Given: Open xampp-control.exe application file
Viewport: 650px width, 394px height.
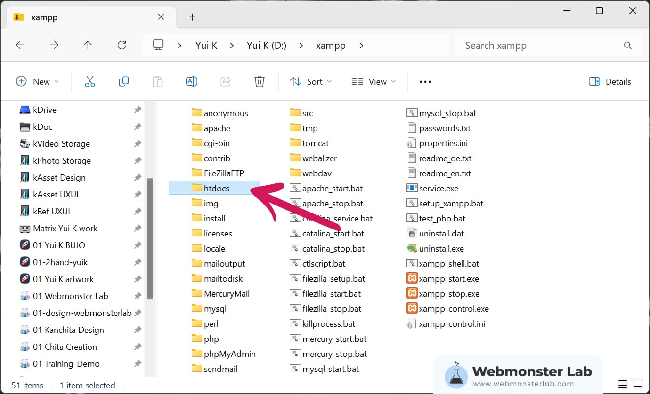Looking at the screenshot, I should point(454,309).
